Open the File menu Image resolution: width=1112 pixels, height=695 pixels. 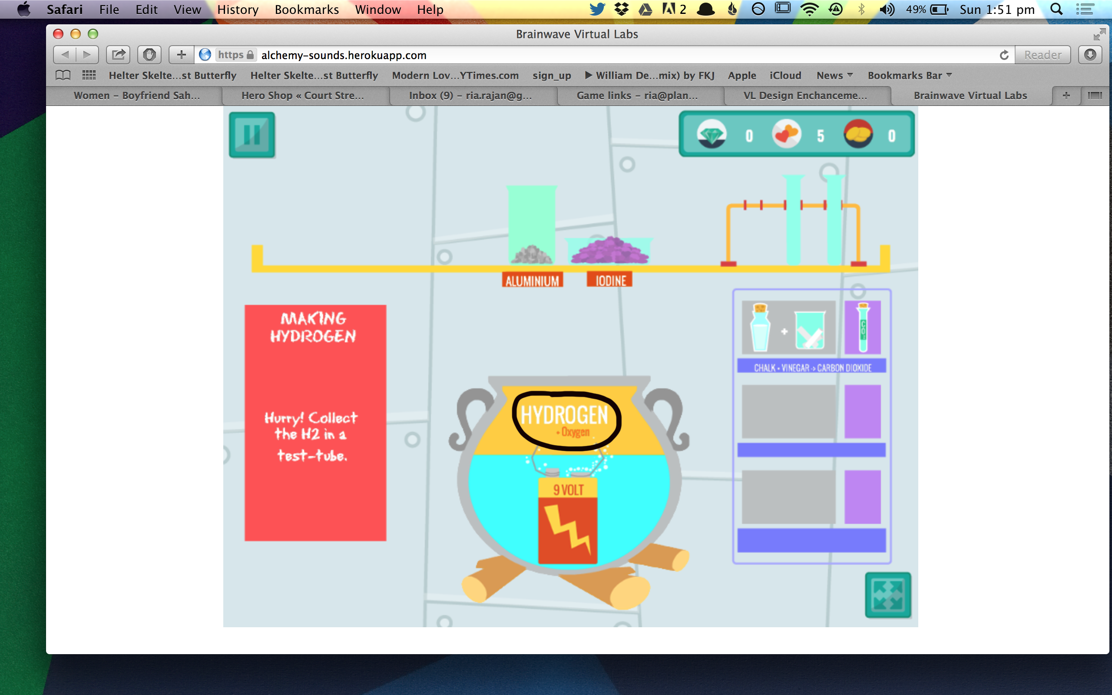click(x=109, y=9)
